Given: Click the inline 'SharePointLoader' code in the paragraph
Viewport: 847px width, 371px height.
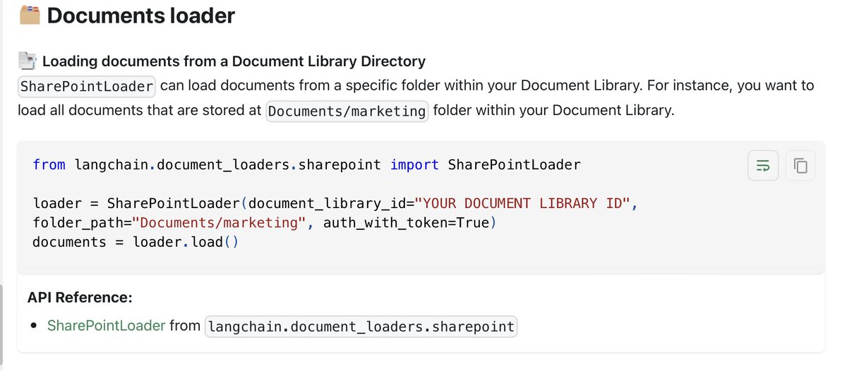Looking at the screenshot, I should 87,87.
